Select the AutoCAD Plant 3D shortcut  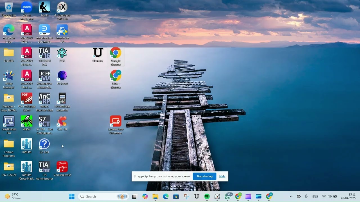(x=26, y=79)
